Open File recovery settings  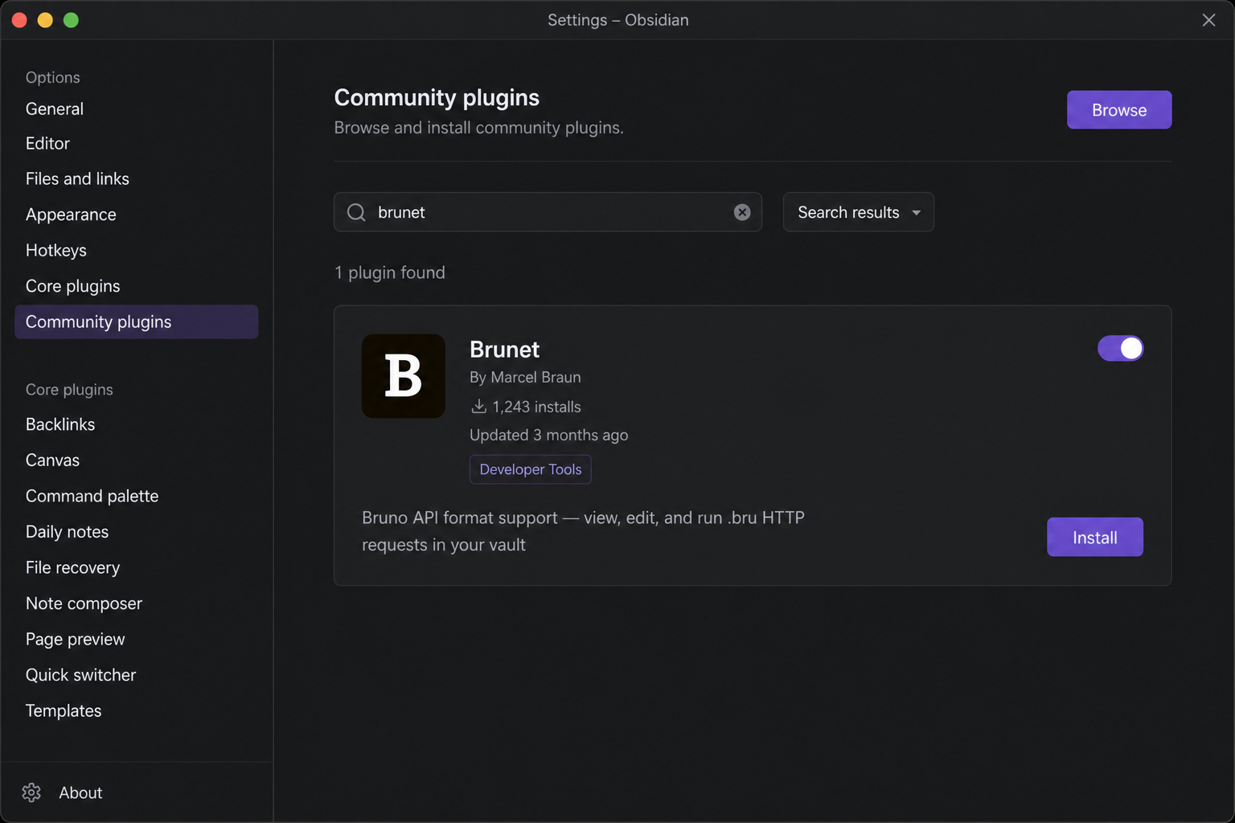(x=72, y=567)
